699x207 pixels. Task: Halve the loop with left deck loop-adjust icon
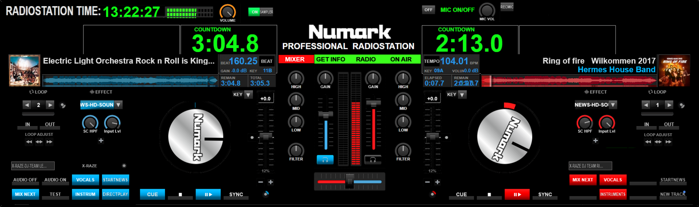[x=29, y=142]
